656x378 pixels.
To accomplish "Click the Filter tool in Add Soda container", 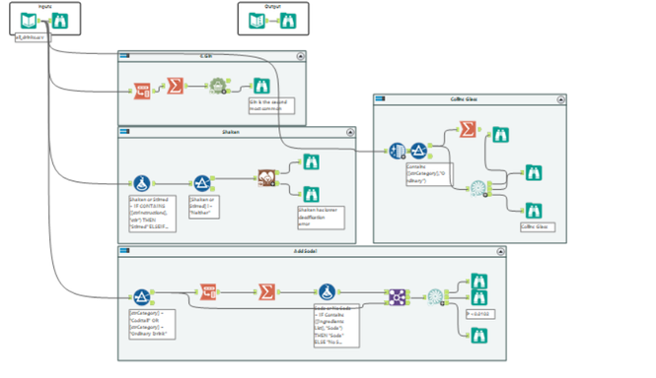I will click(142, 297).
